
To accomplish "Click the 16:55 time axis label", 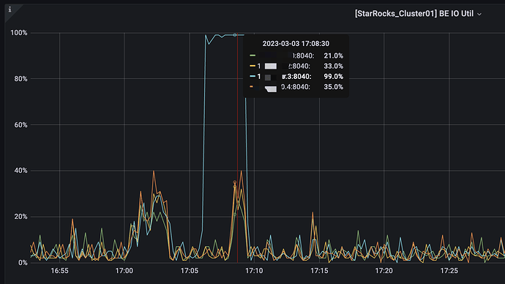I will point(59,271).
